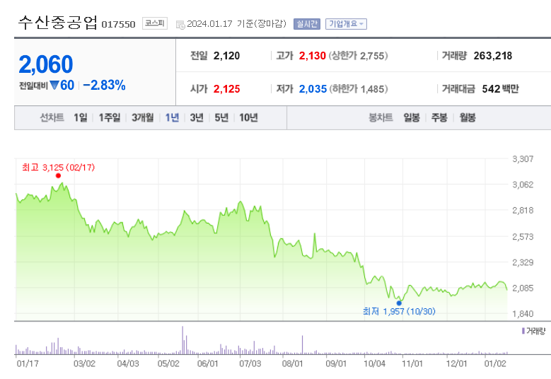Click the 실시간 real-time badge
551x379 pixels.
coord(307,24)
